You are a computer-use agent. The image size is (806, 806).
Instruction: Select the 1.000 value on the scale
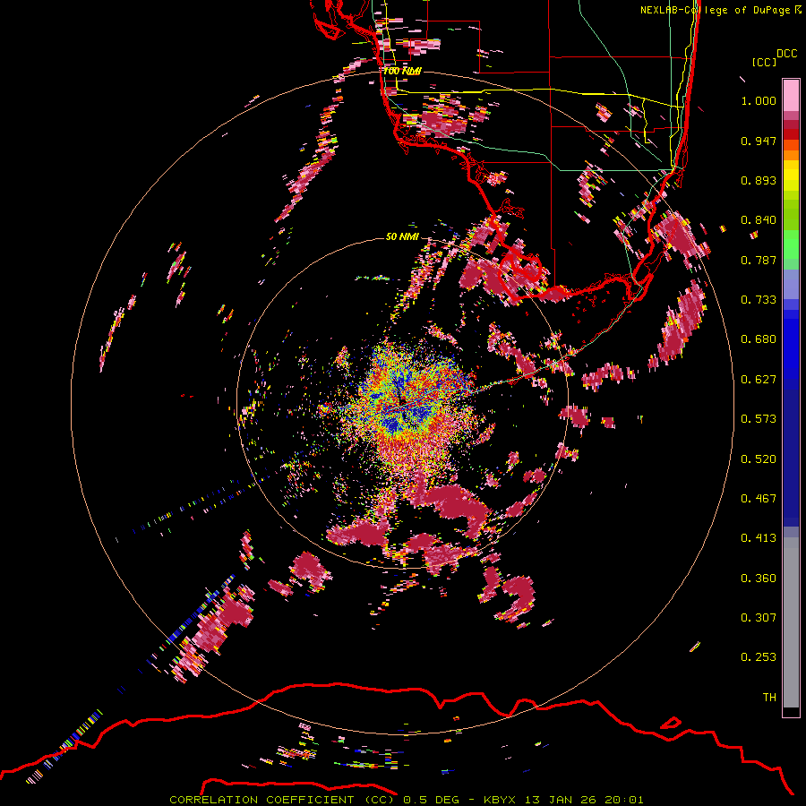[x=759, y=100]
